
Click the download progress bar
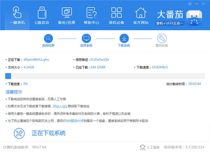pos(105,76)
